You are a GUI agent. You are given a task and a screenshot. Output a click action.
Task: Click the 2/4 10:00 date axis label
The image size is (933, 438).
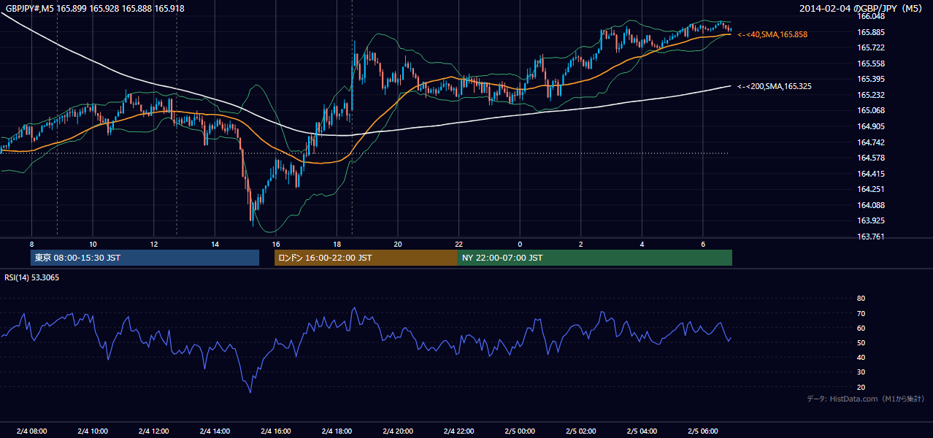pos(93,431)
